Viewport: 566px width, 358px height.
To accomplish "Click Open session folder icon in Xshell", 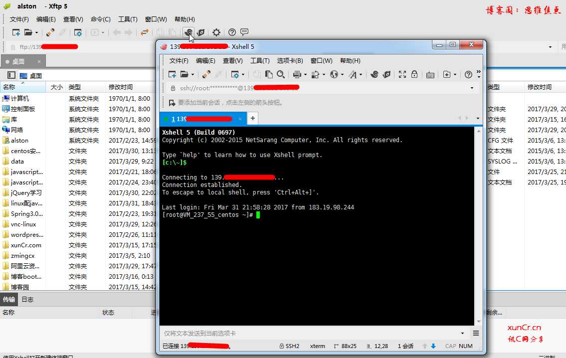I will coord(185,74).
